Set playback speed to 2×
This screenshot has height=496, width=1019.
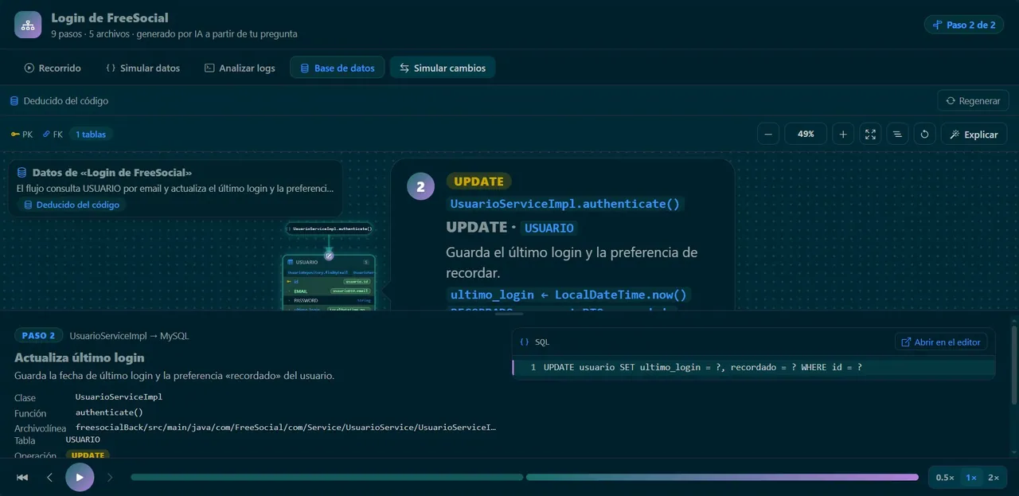click(994, 477)
